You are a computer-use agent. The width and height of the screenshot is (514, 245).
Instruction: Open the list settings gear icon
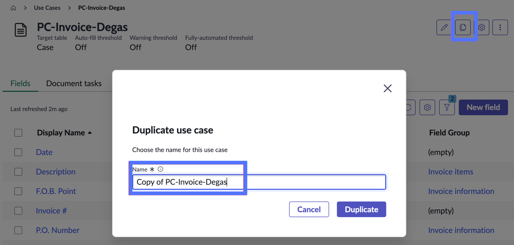[427, 107]
